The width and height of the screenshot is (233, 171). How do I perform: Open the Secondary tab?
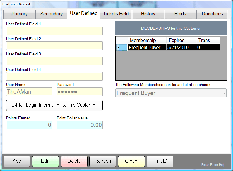[52, 14]
